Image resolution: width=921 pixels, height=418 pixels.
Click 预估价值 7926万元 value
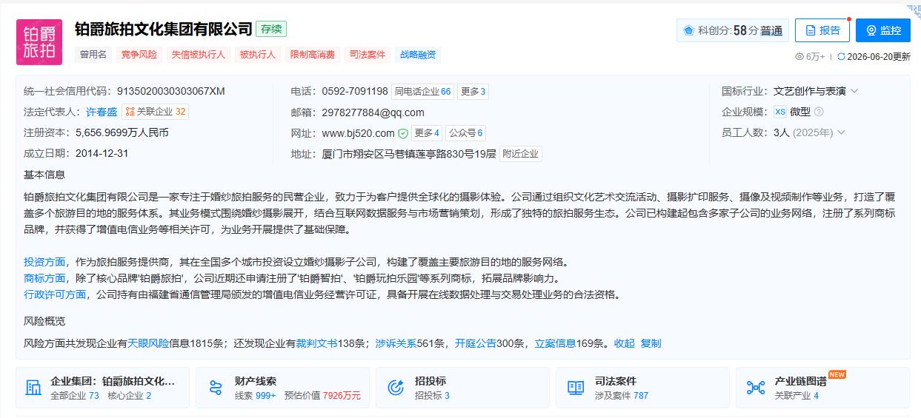point(322,396)
